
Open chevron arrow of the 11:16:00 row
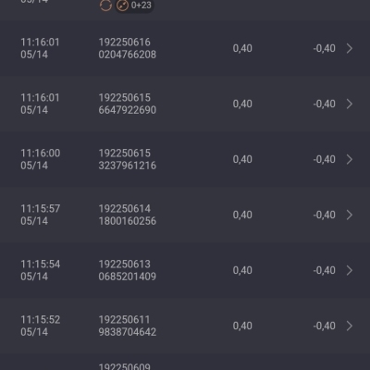350,159
